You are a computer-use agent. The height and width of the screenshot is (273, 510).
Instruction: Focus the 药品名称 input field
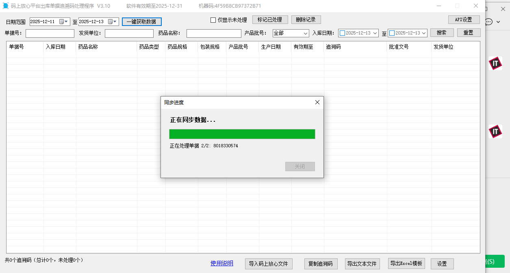coord(214,33)
